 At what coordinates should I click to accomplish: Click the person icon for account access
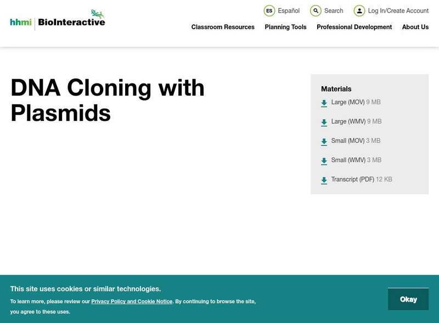(359, 10)
